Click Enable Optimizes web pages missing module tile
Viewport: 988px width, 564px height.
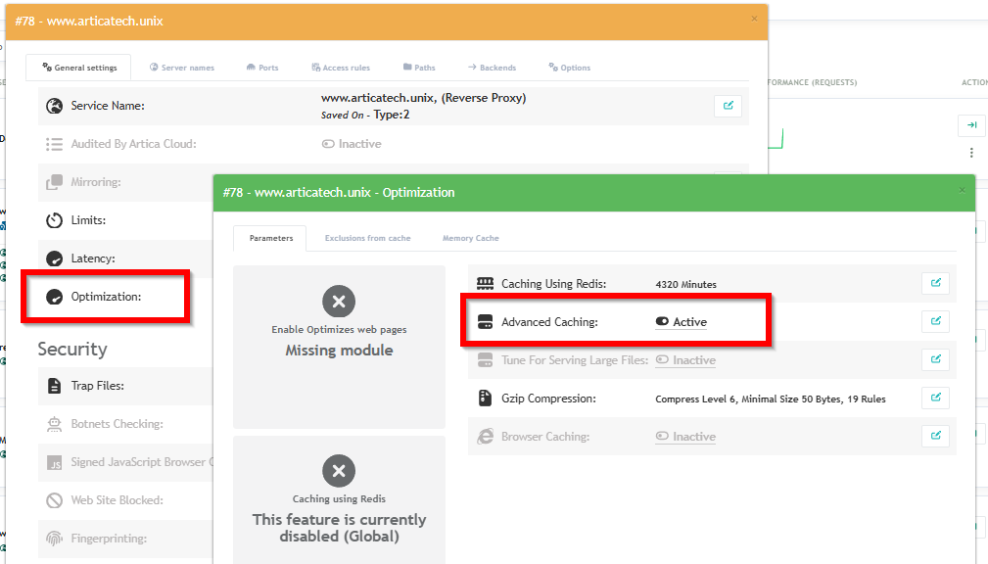(x=339, y=347)
